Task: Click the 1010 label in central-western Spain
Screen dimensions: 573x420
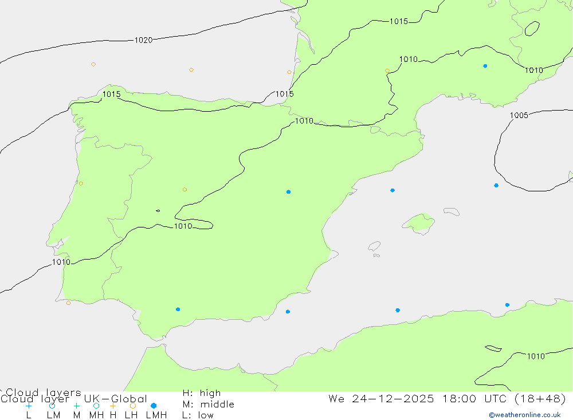Action: tap(183, 226)
